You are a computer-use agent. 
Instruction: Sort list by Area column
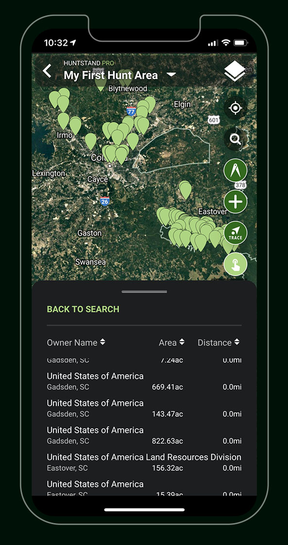(171, 342)
